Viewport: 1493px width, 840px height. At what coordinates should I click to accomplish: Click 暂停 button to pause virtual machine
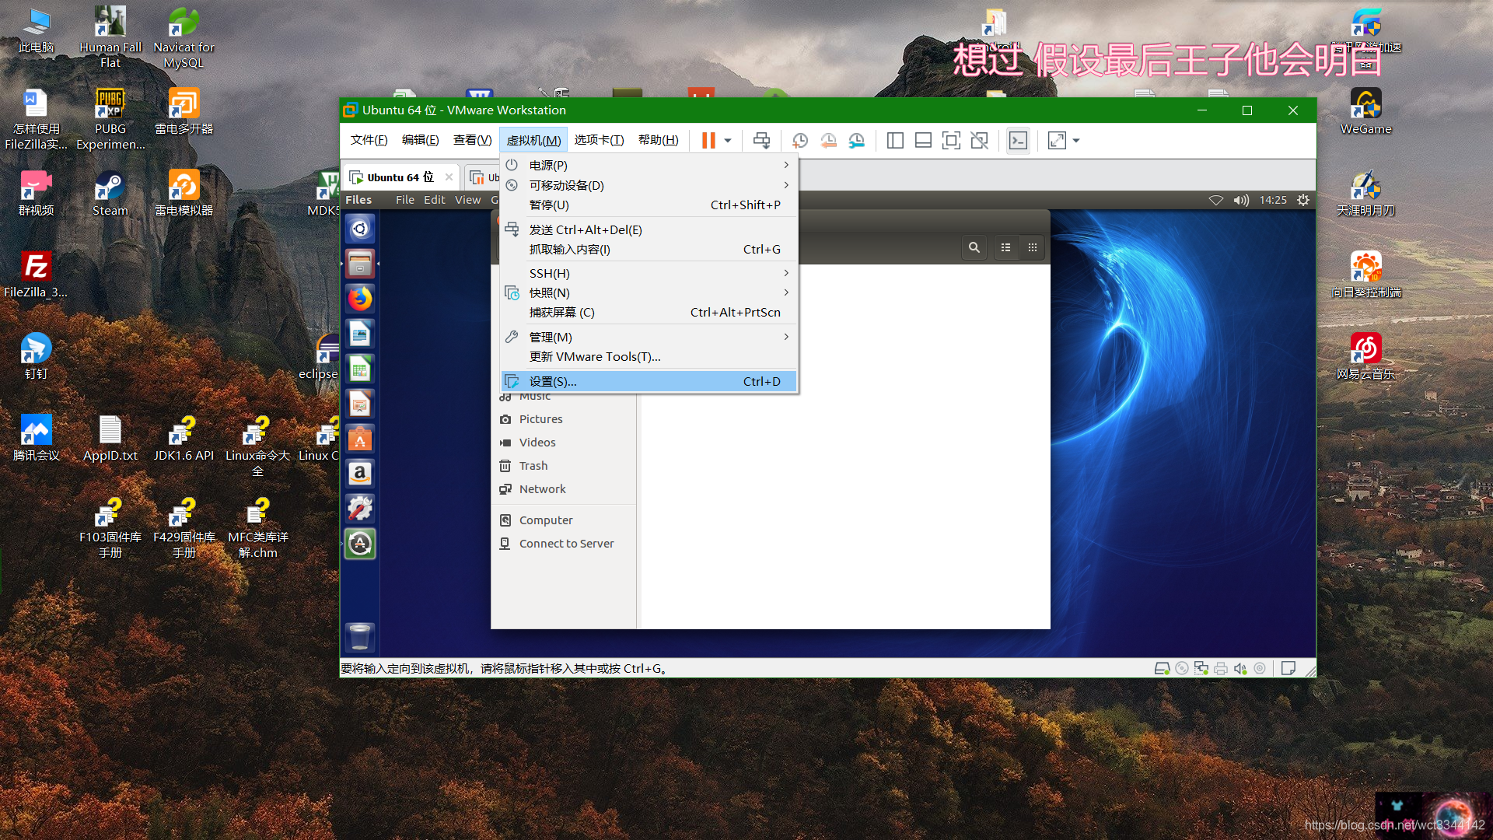(x=548, y=204)
